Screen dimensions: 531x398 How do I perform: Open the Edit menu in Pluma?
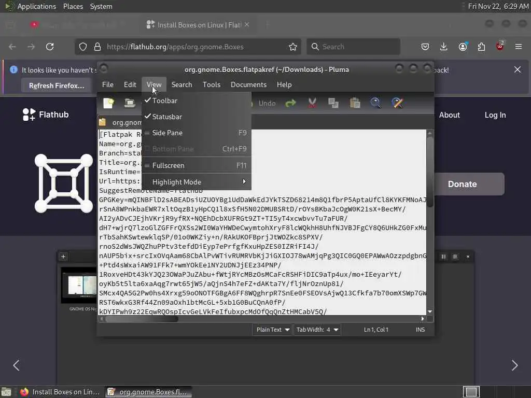coord(130,84)
